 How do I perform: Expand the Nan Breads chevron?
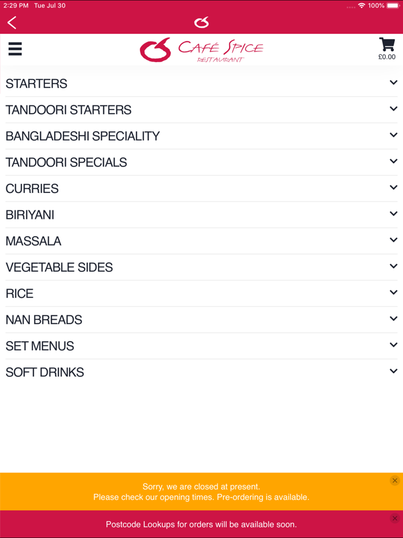(393, 319)
